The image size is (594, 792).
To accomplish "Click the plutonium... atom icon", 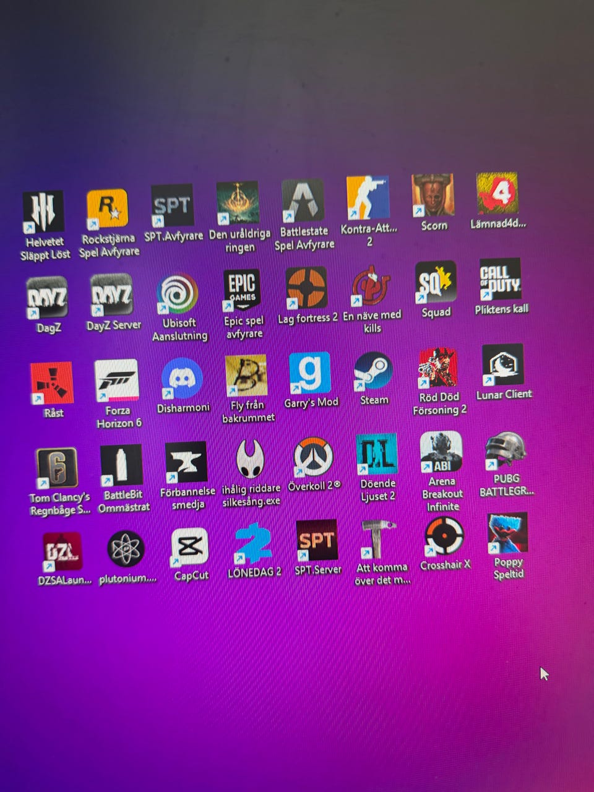I will click(126, 549).
